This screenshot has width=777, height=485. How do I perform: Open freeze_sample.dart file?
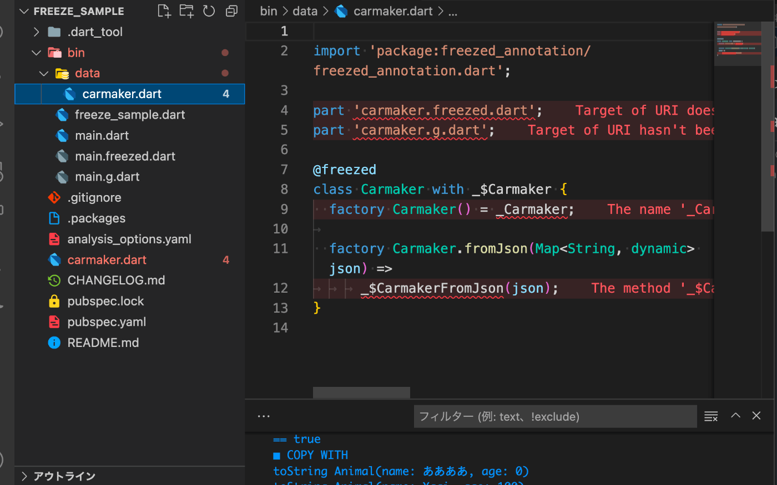pos(129,115)
